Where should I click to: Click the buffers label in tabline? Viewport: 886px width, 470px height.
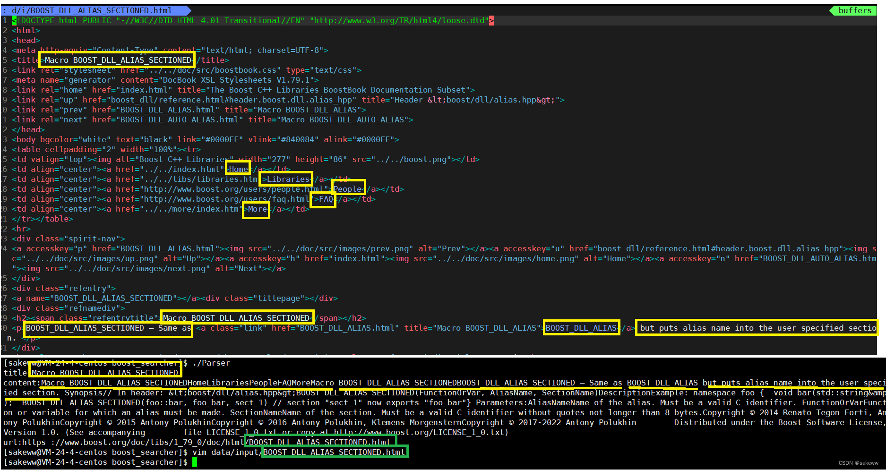[x=855, y=10]
